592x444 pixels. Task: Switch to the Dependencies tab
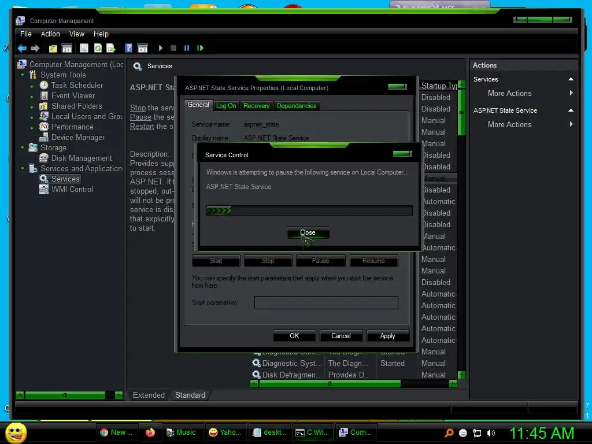click(297, 106)
